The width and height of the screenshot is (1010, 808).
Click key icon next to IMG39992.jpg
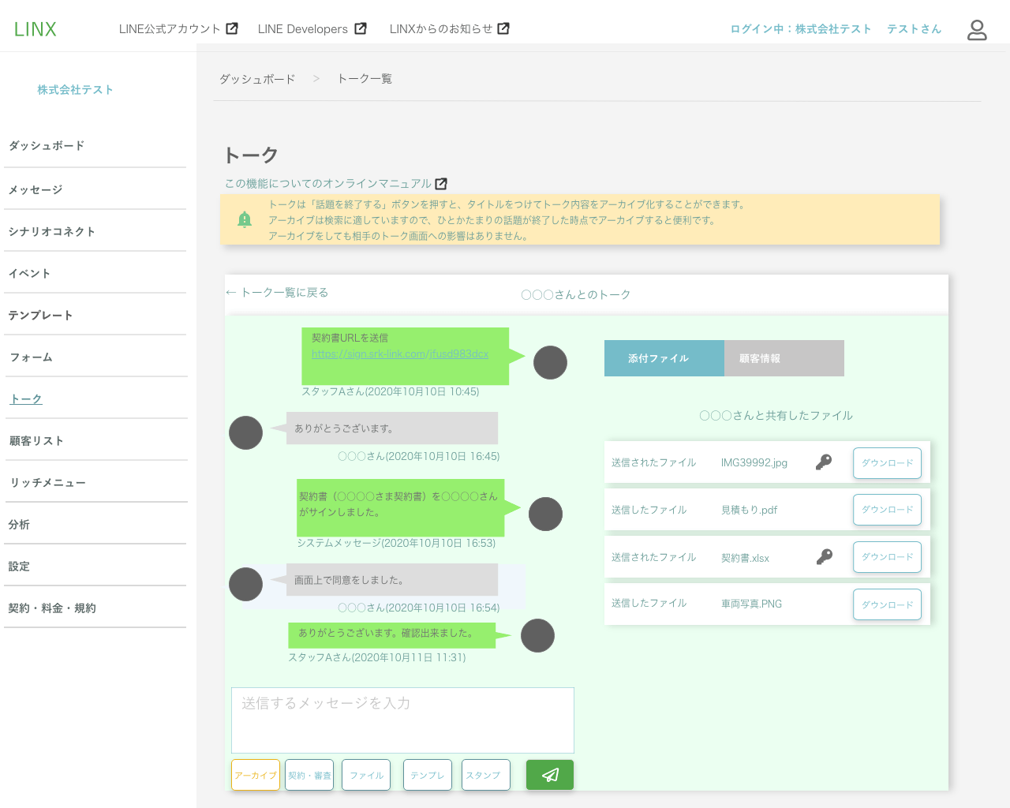coord(824,462)
